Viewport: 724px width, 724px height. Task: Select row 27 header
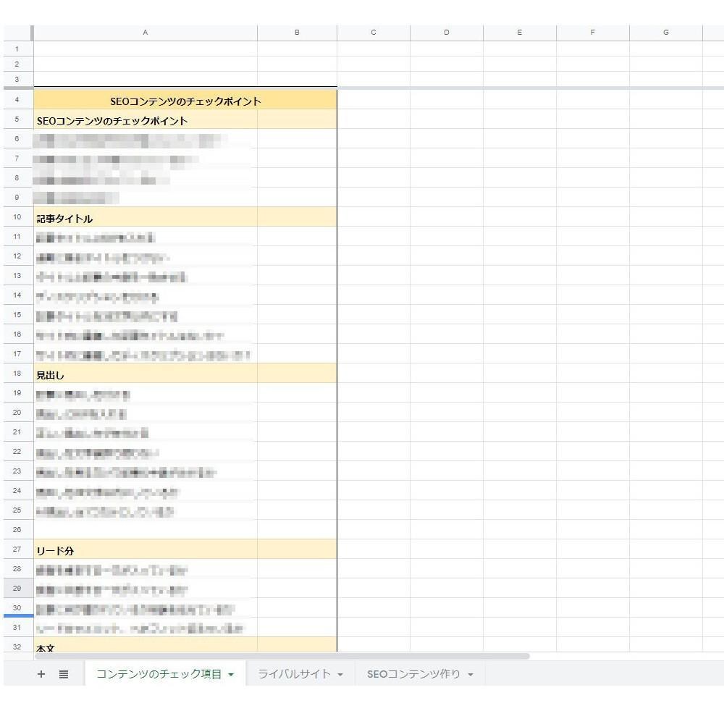17,549
